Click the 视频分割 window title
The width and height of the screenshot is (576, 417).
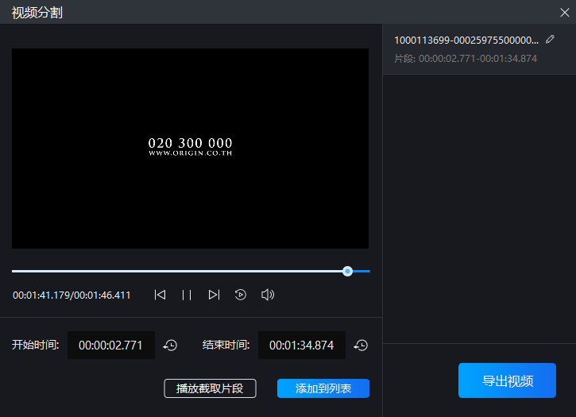point(37,13)
